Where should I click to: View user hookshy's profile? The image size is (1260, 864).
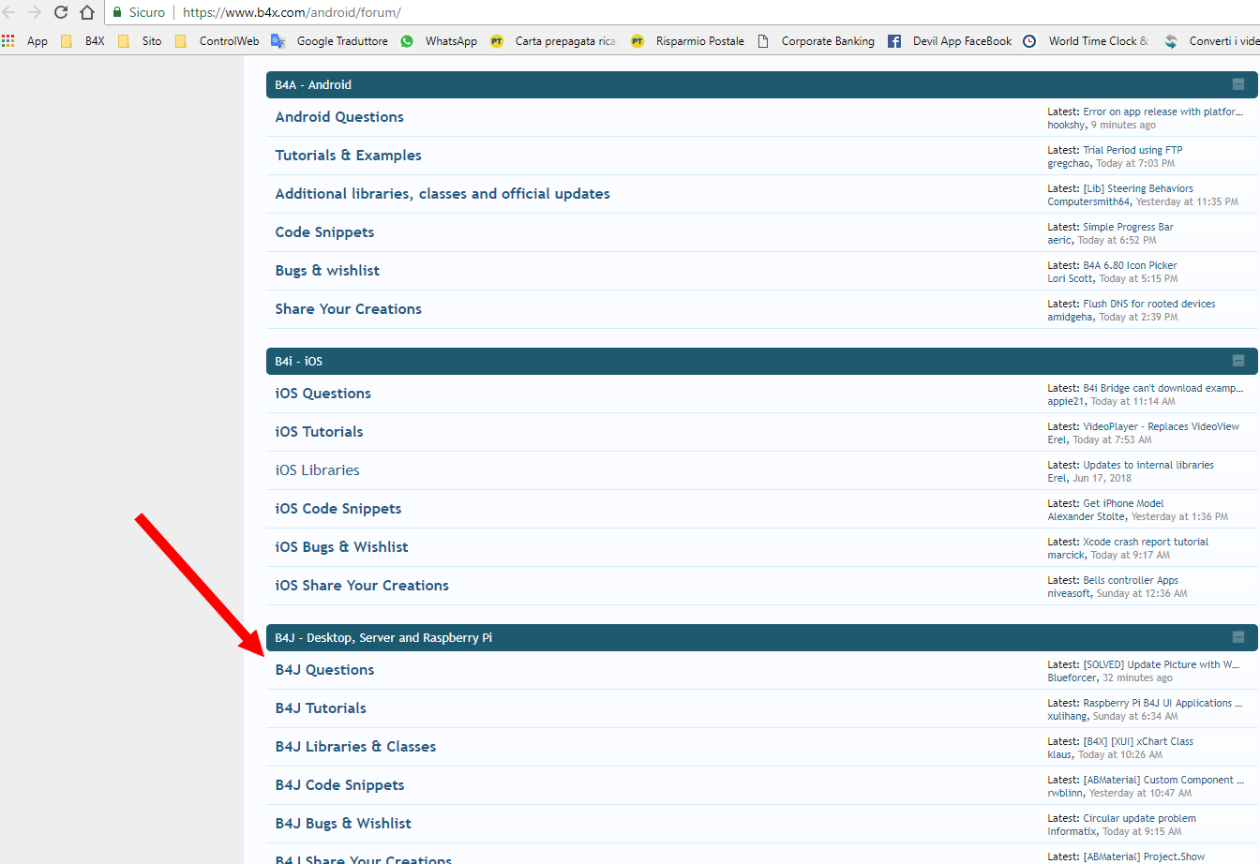click(1066, 125)
